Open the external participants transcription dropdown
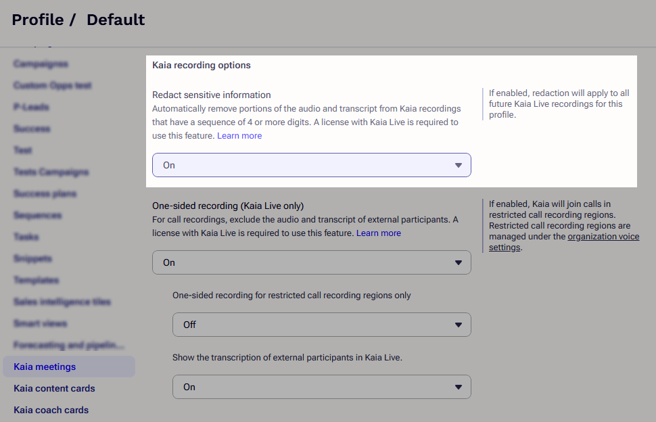656x422 pixels. [x=321, y=387]
